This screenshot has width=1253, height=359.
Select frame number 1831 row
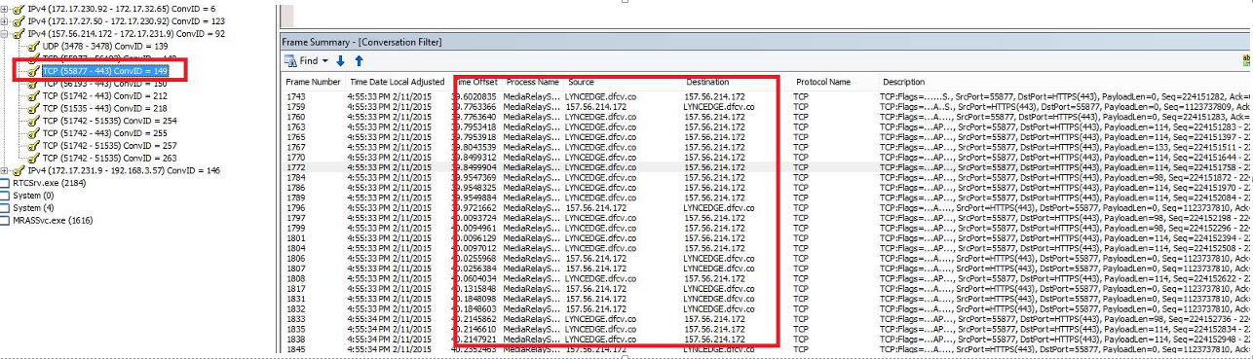click(x=767, y=298)
